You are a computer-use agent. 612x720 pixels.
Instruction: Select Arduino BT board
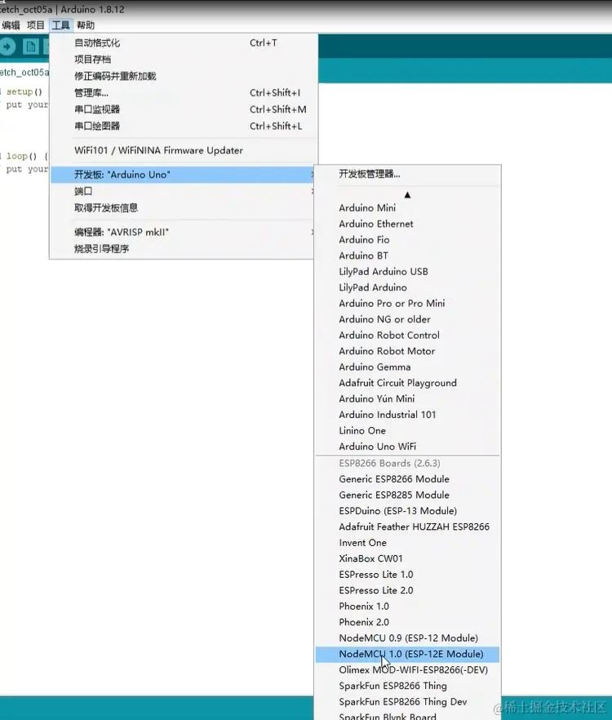click(x=408, y=256)
